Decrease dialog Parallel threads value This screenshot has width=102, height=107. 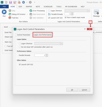pyautogui.click(x=47, y=56)
